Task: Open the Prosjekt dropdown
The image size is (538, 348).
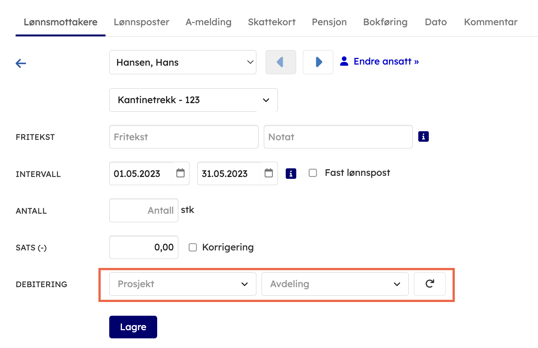Action: point(182,284)
